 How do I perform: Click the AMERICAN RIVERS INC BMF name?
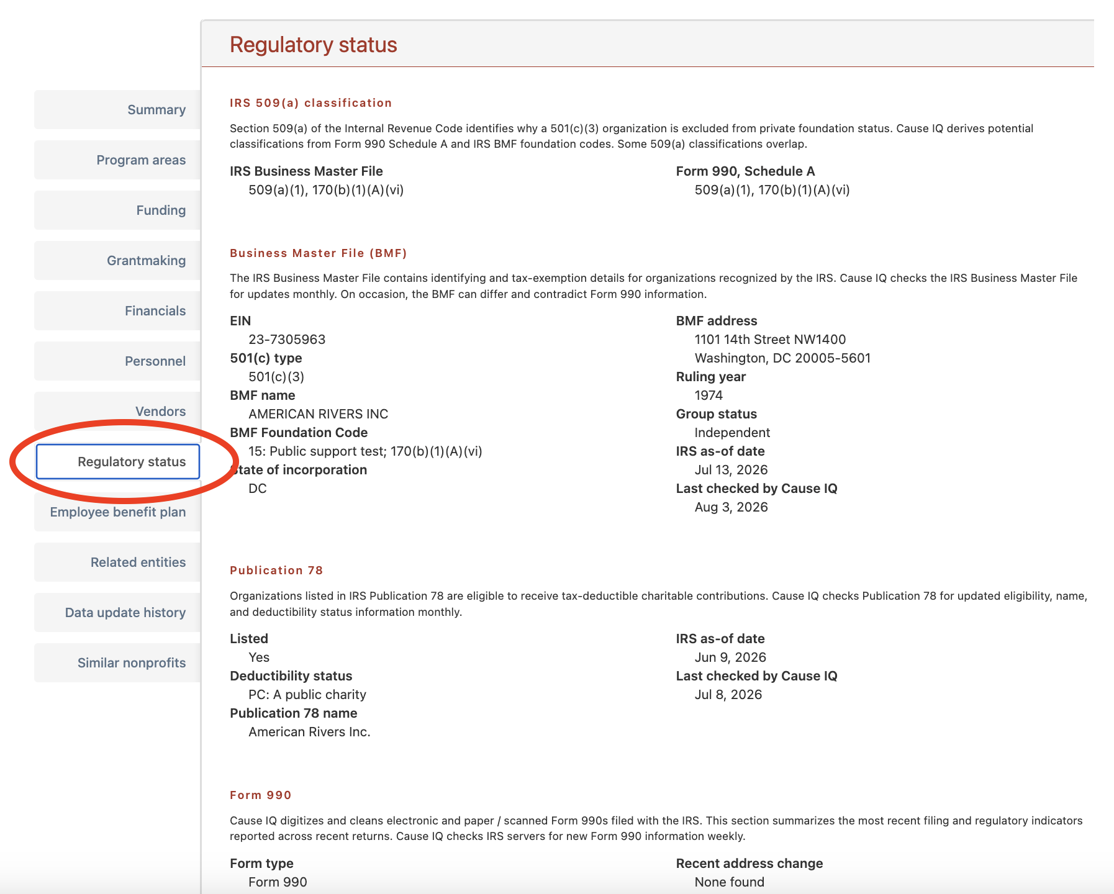(319, 414)
